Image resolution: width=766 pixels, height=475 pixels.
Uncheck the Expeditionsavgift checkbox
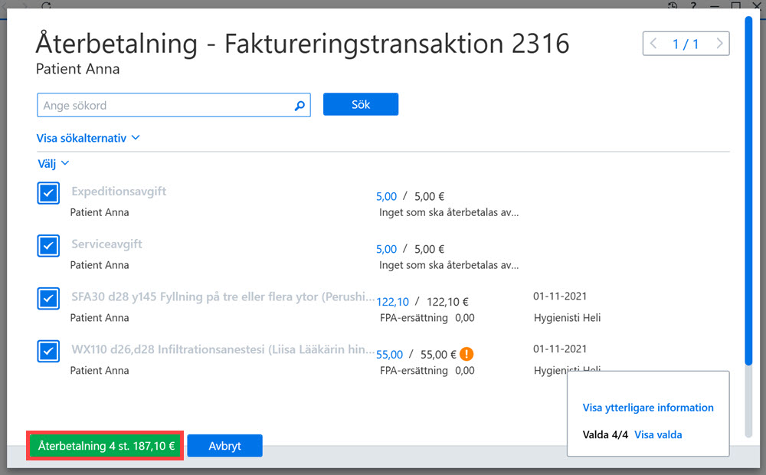(48, 193)
